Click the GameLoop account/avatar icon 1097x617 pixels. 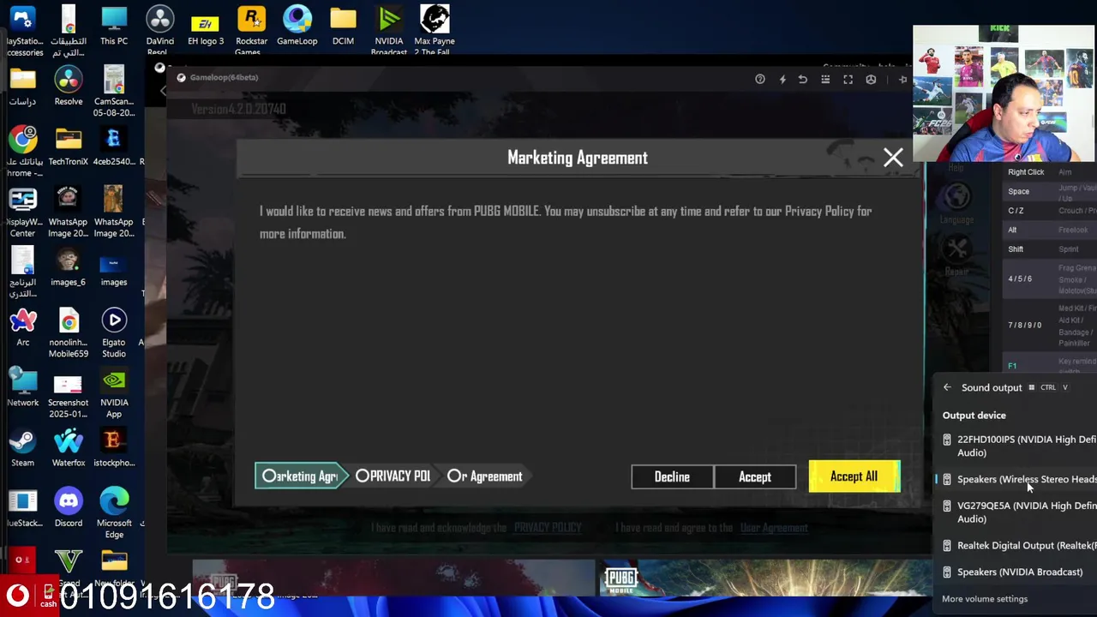point(871,79)
